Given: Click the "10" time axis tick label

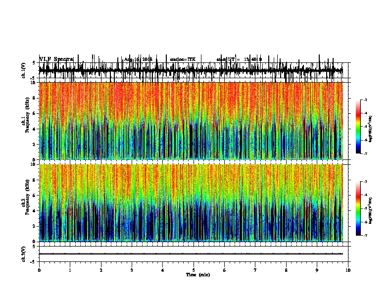Looking at the screenshot, I should click(x=348, y=270).
